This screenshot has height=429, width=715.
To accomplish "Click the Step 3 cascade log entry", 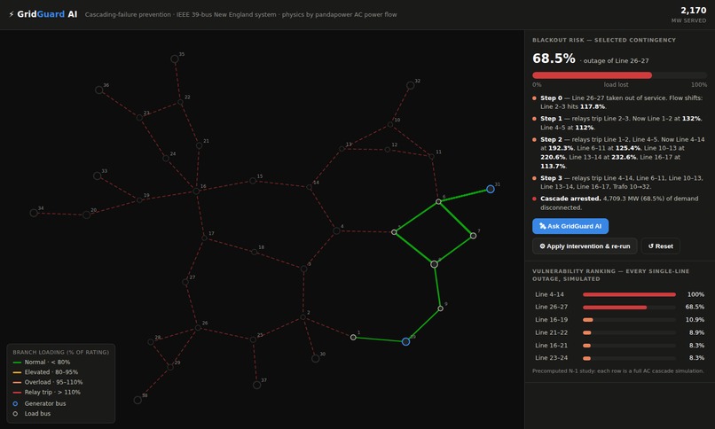I will click(x=619, y=183).
